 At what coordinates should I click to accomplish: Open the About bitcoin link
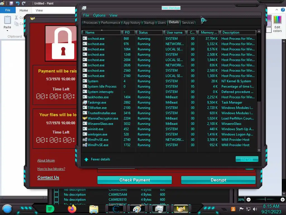(x=46, y=160)
